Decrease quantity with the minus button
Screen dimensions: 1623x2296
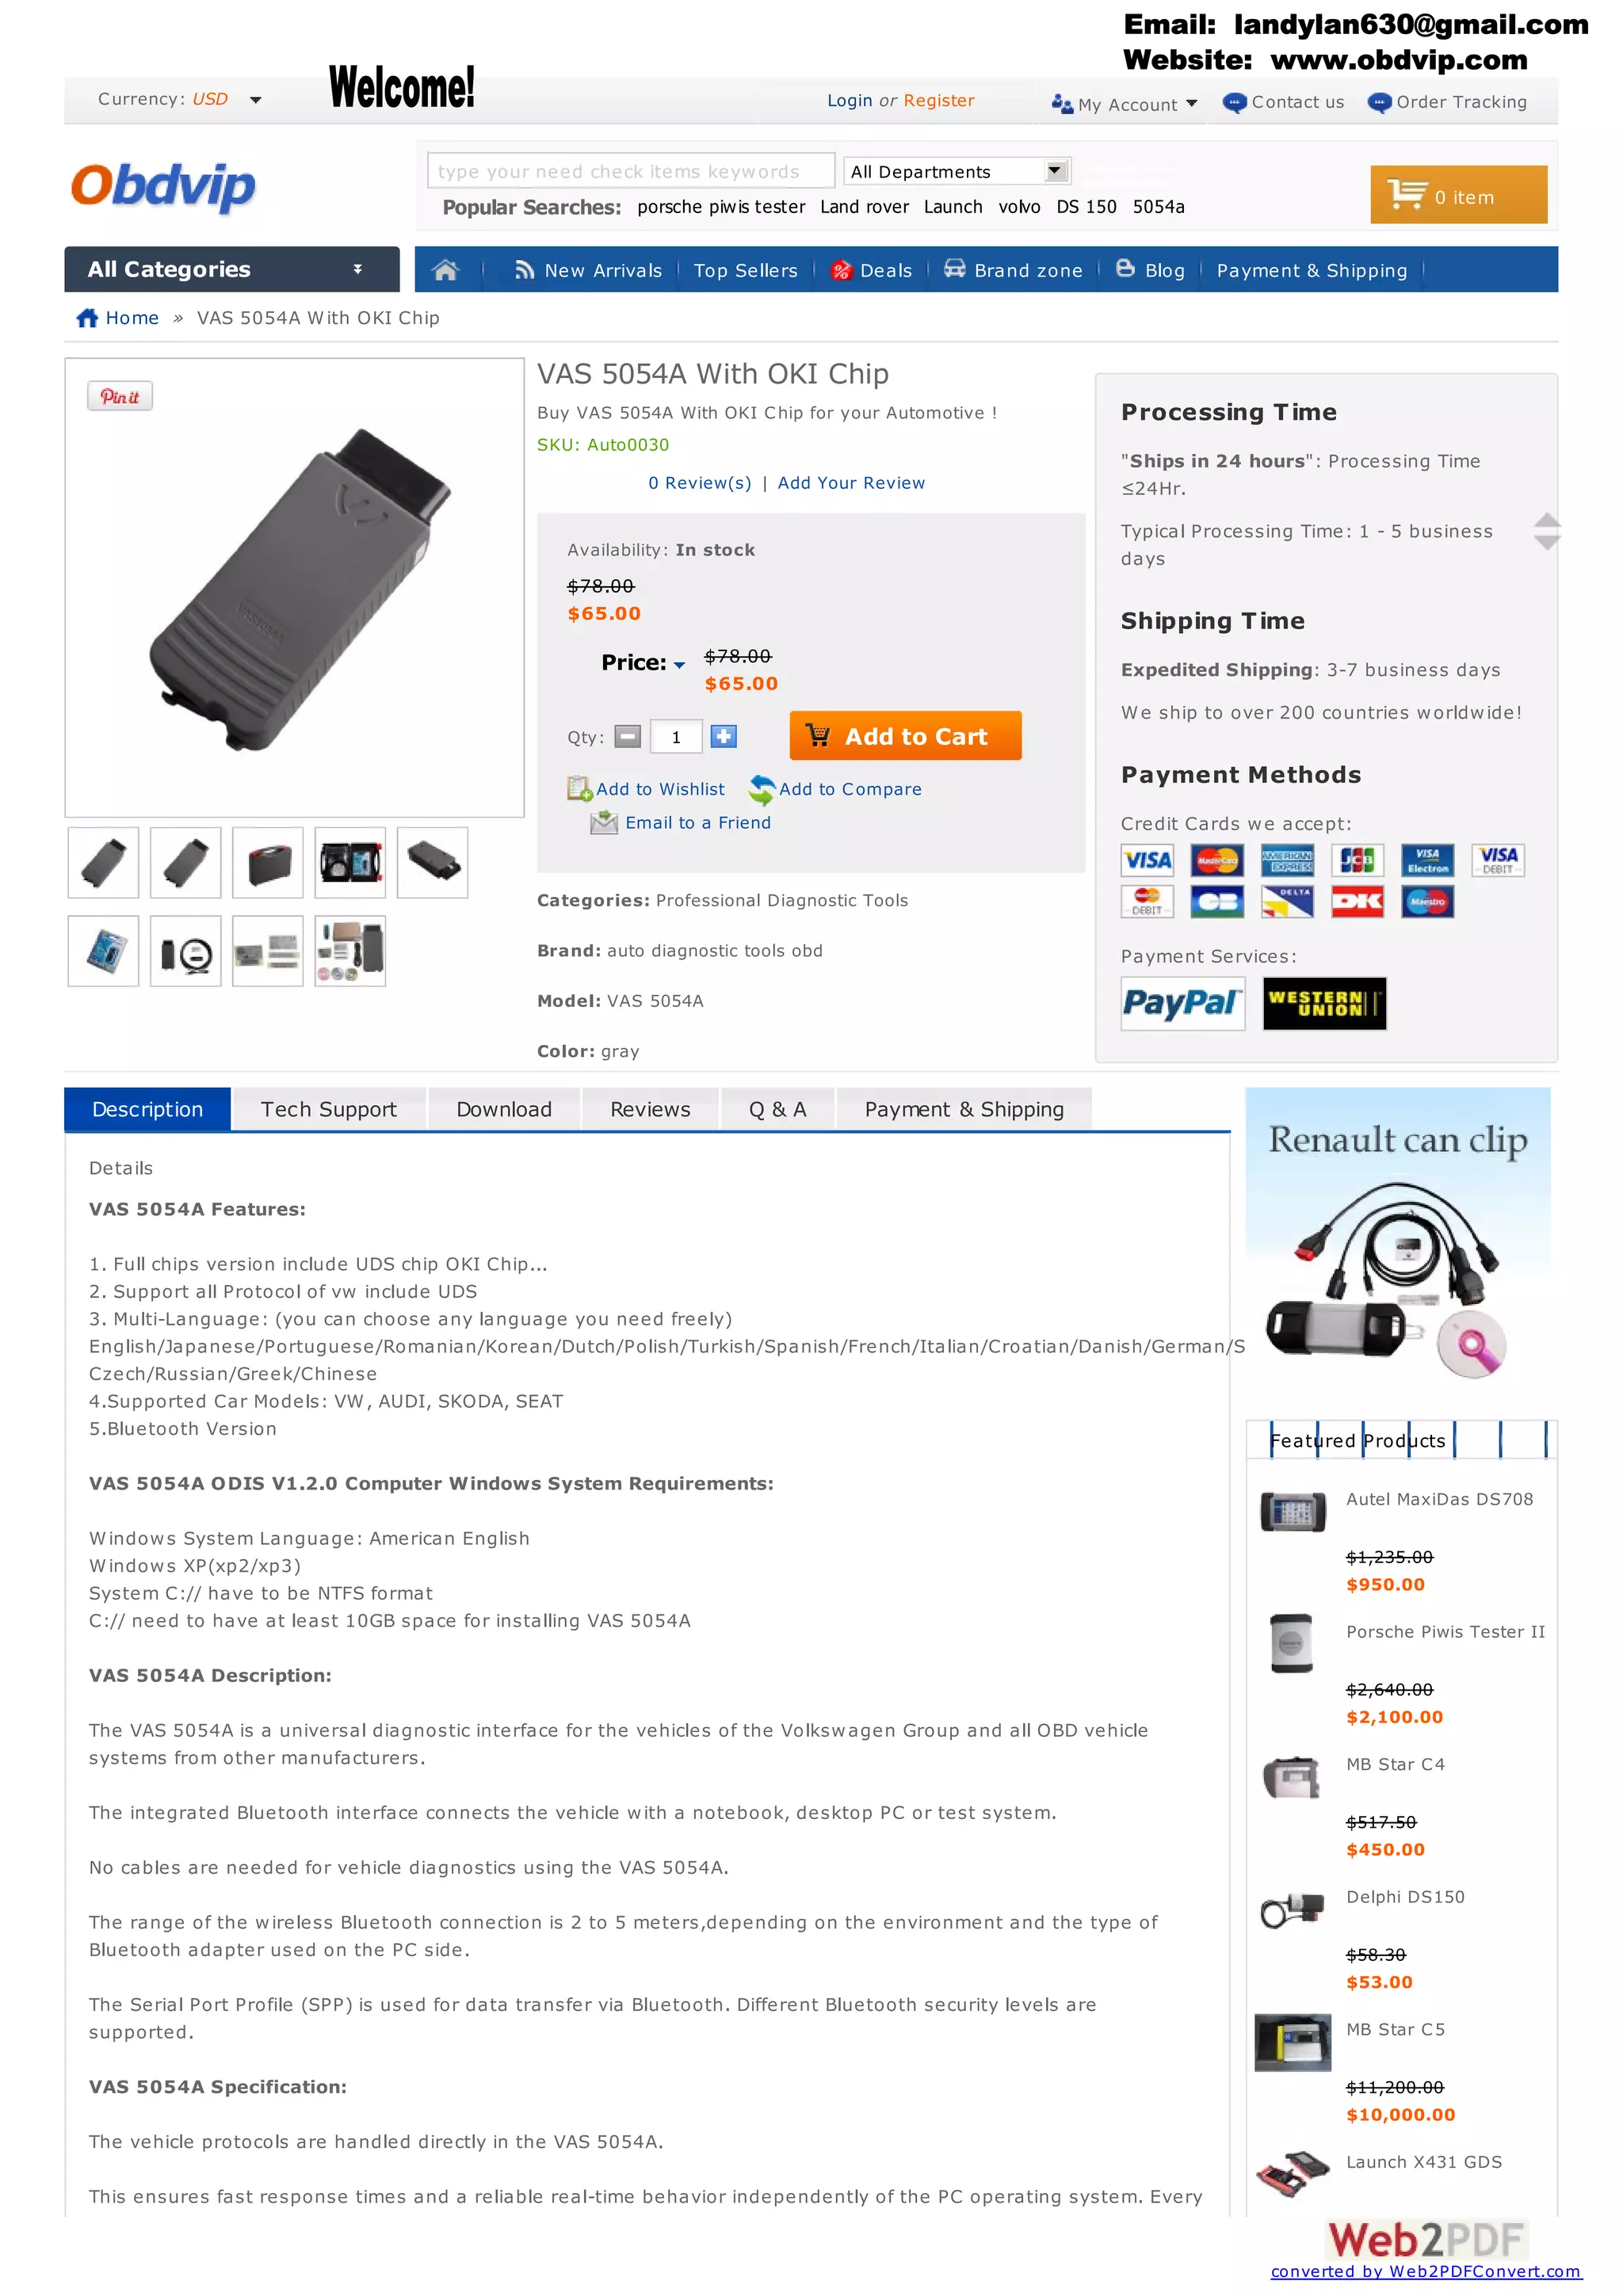click(x=627, y=737)
